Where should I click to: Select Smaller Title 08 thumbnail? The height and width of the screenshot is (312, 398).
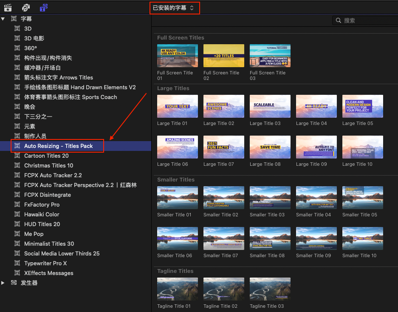pyautogui.click(x=270, y=238)
